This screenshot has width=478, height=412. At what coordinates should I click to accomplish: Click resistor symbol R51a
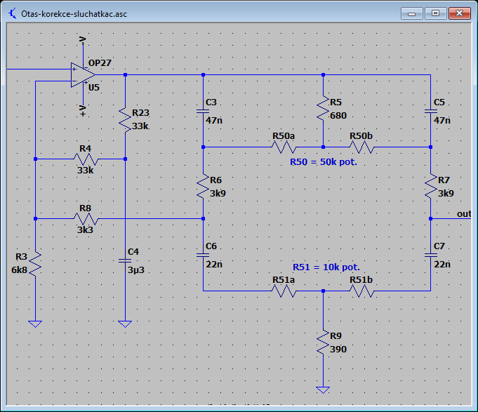point(284,291)
